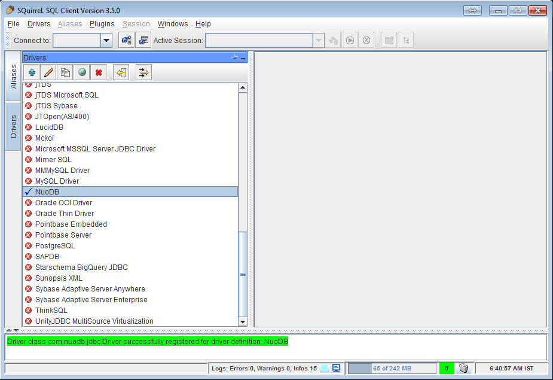Click the disabled object tree icon
The height and width of the screenshot is (380, 553).
(406, 40)
